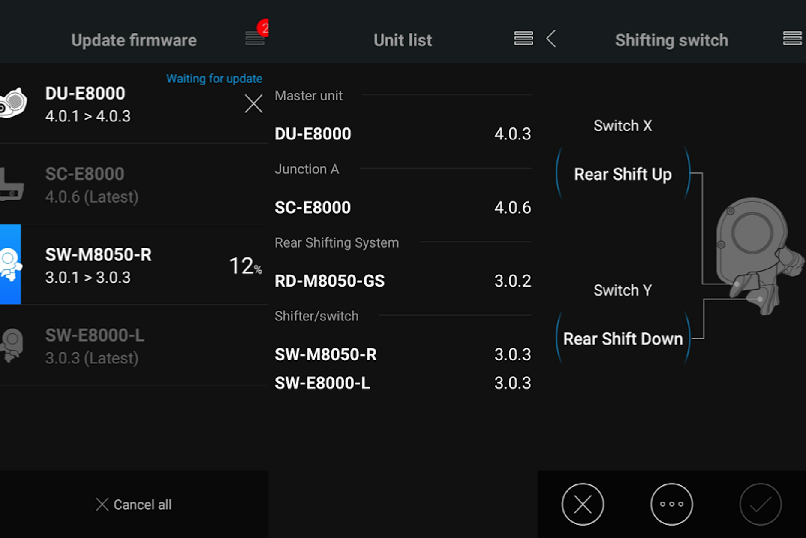This screenshot has height=538, width=806.
Task: Click the 12% update progress indicator
Action: (246, 266)
